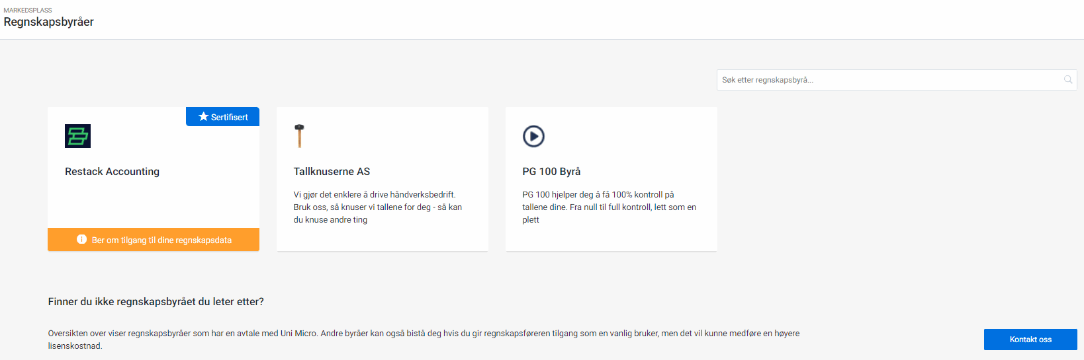Open the Restack Accounting title

pos(112,172)
